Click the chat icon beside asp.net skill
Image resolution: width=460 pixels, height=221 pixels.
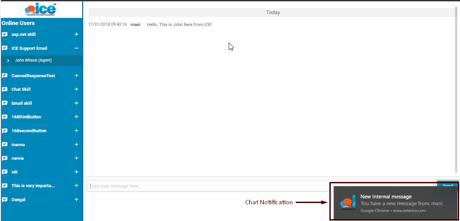pyautogui.click(x=5, y=34)
